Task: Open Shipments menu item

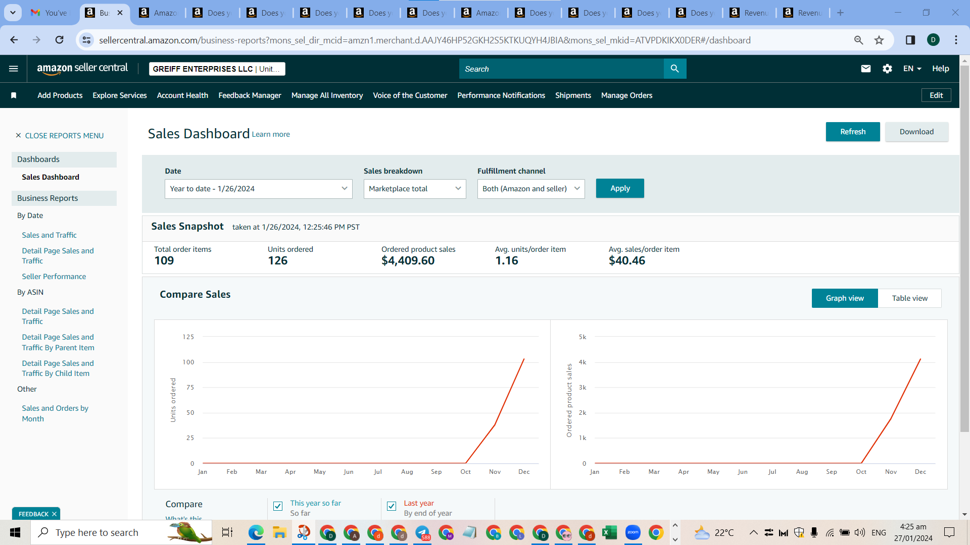Action: tap(573, 95)
